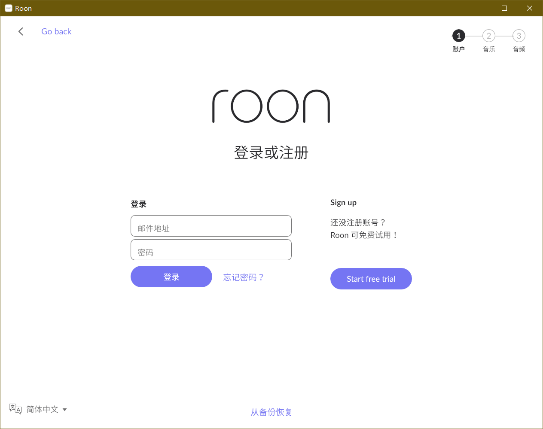Open the 忘记密码？ link
Screen dimensions: 543x429
click(x=244, y=277)
